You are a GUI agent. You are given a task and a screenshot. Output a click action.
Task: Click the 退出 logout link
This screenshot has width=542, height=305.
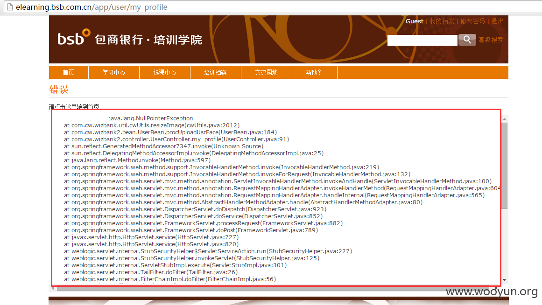[497, 21]
